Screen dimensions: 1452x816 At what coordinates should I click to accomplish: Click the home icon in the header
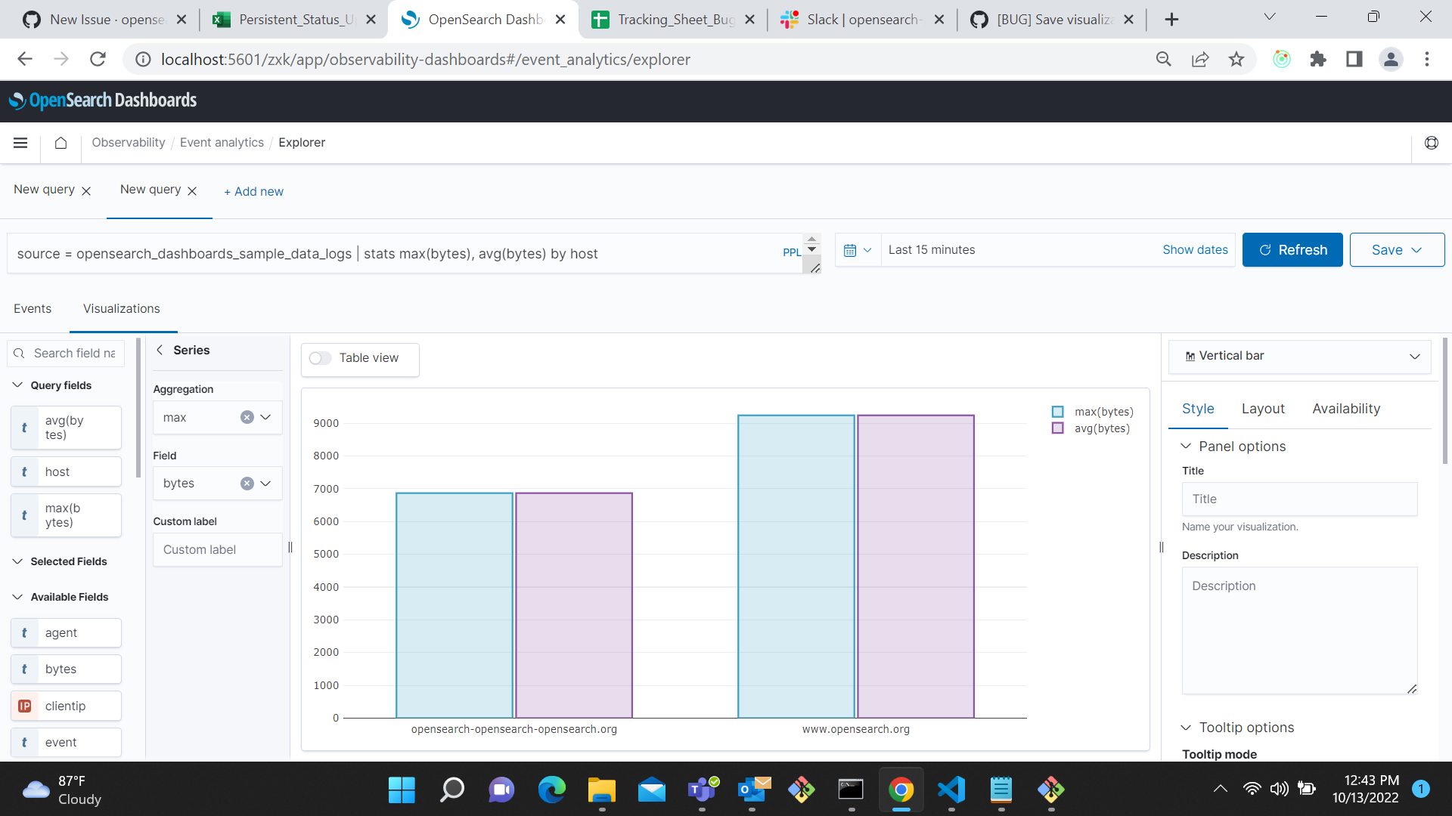pyautogui.click(x=60, y=142)
